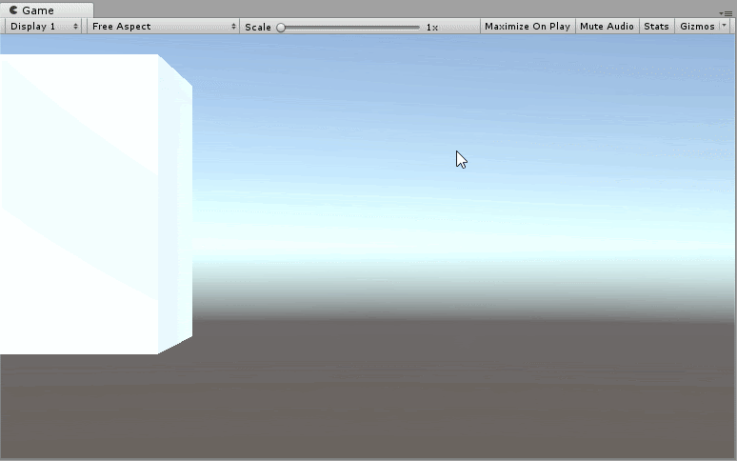Mute Audio in the Game view
The width and height of the screenshot is (737, 461).
tap(607, 27)
